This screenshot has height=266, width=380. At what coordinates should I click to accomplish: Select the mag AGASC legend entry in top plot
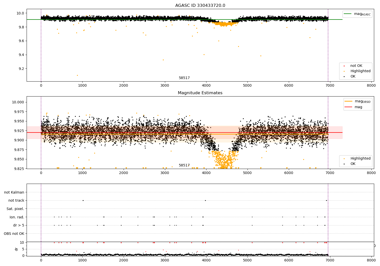(357, 14)
